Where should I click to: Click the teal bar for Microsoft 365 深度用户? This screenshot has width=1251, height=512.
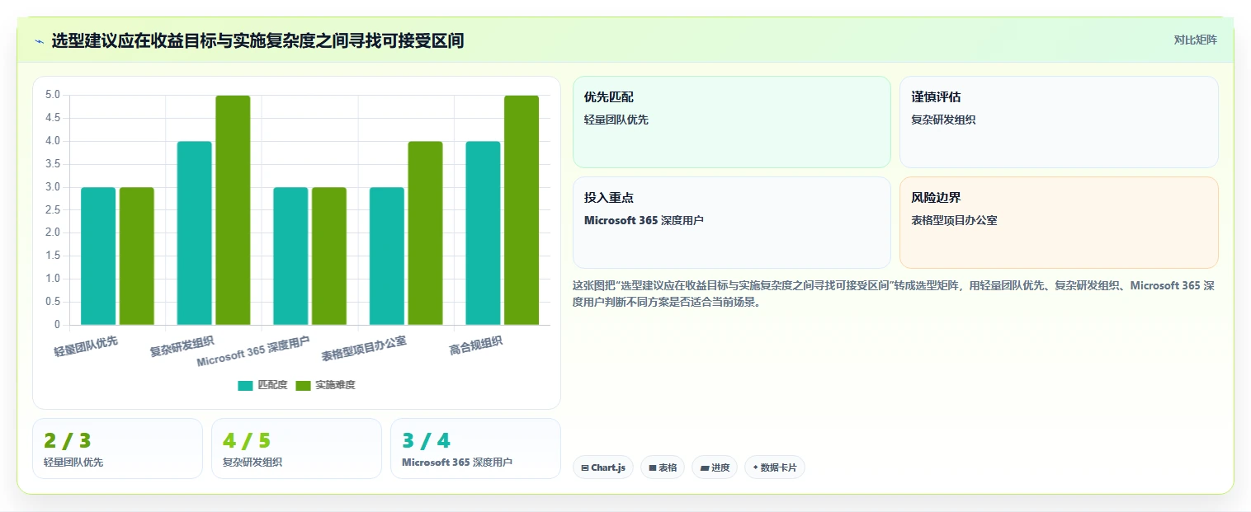coord(290,256)
